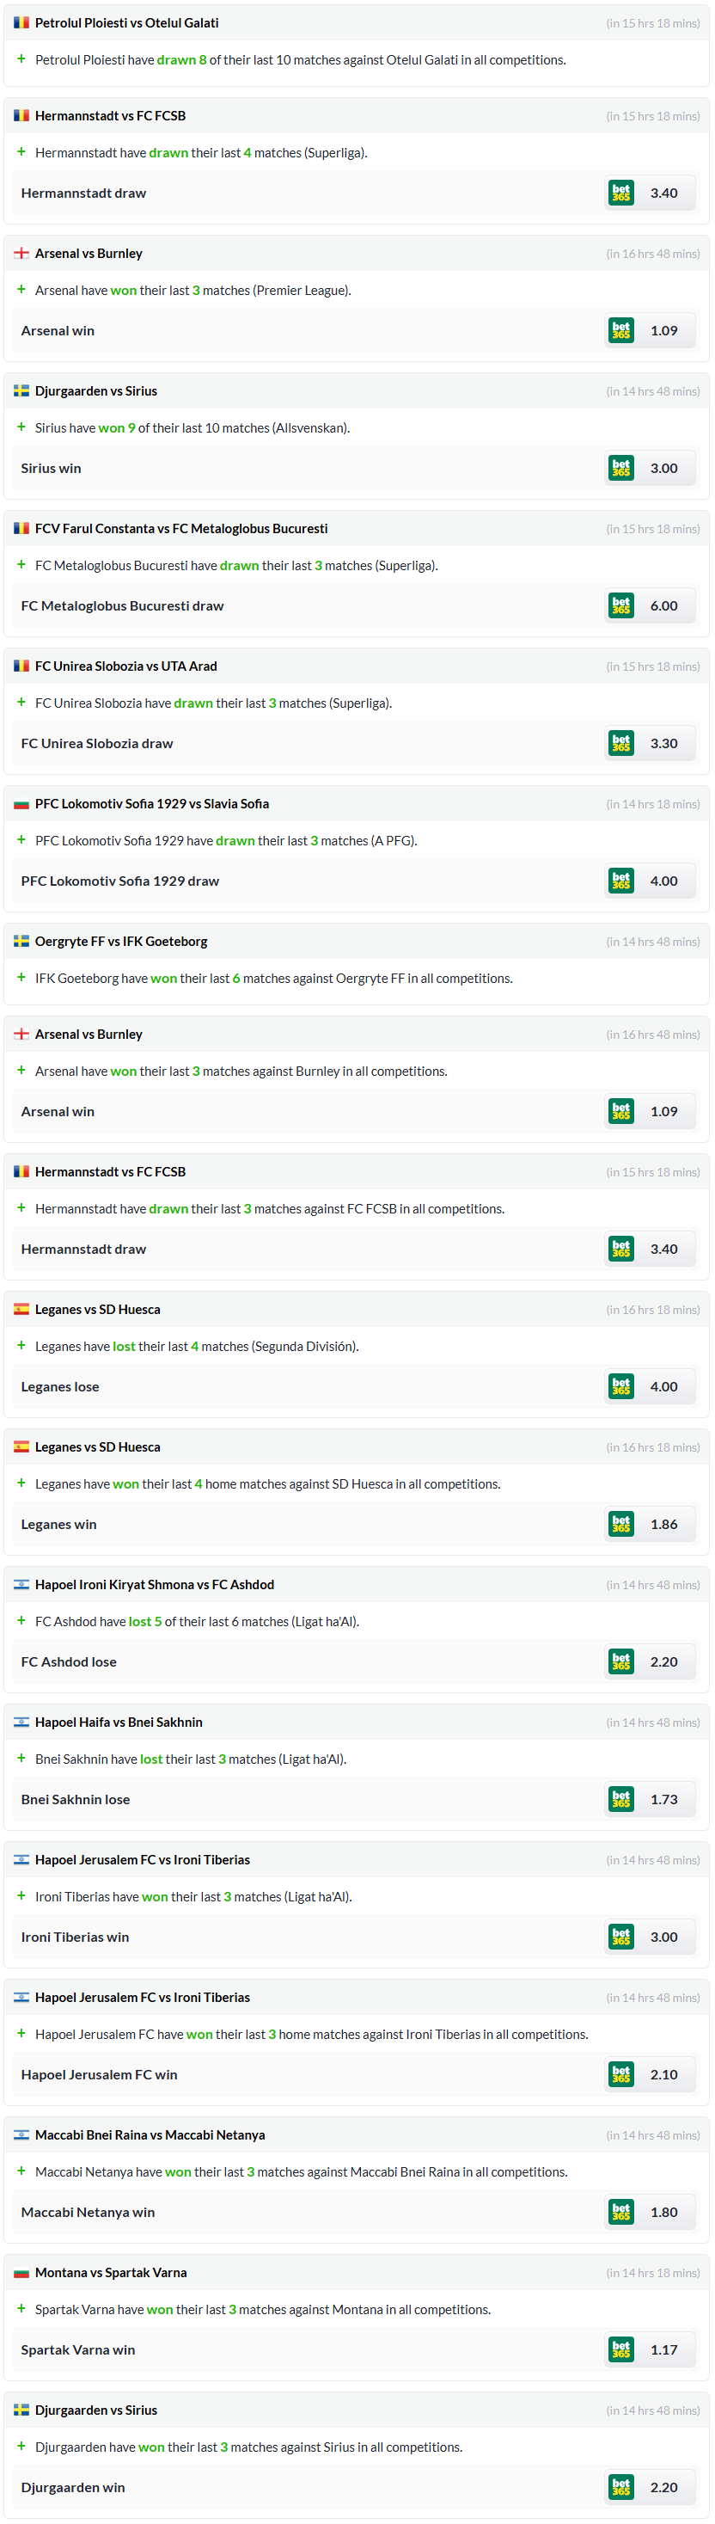Open Montana vs Spartak Varna match header
The width and height of the screenshot is (715, 2524).
pos(111,2273)
